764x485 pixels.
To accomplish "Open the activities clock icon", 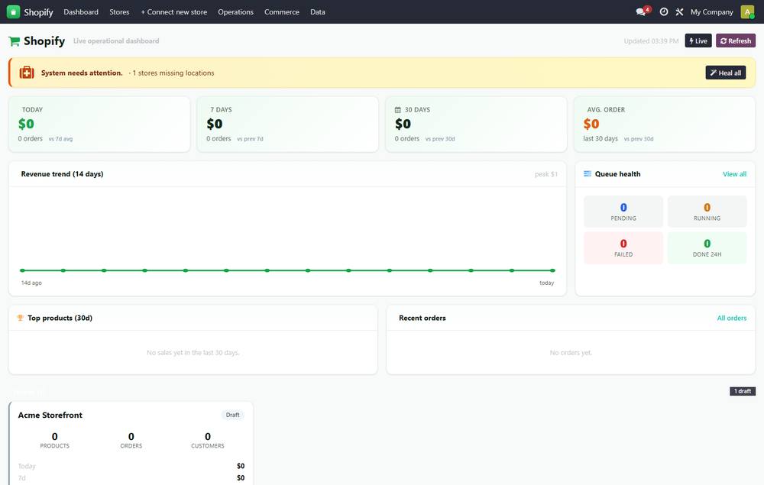I will pos(664,11).
